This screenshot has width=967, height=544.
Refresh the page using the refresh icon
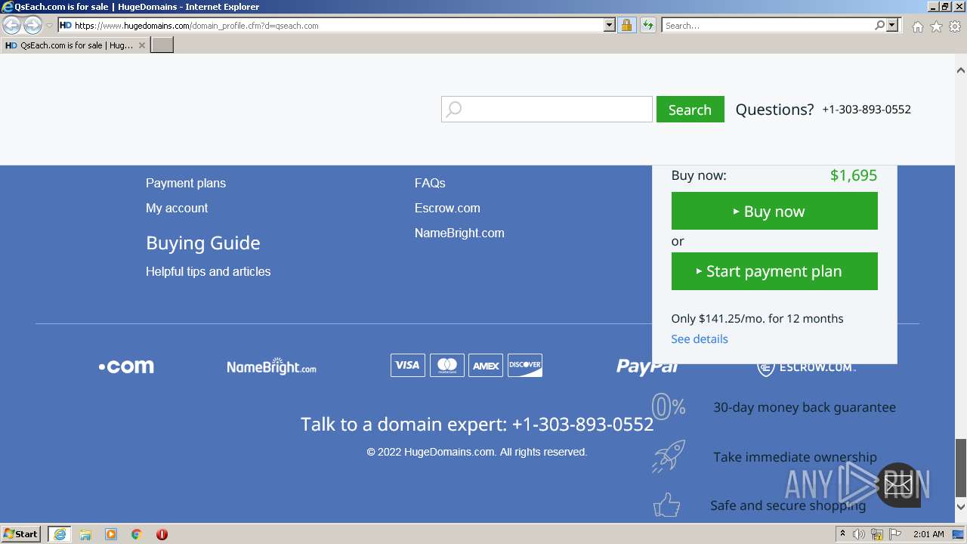[648, 26]
